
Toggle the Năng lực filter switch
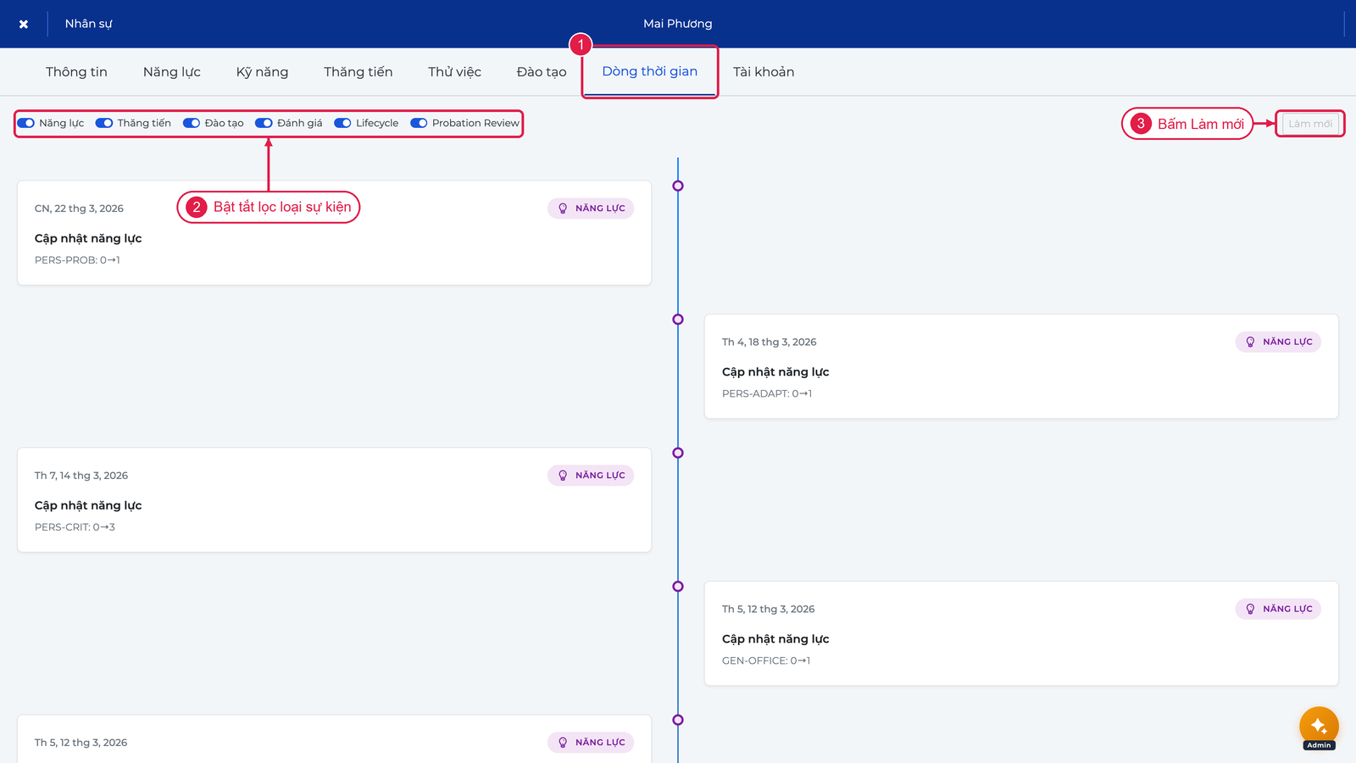(26, 123)
